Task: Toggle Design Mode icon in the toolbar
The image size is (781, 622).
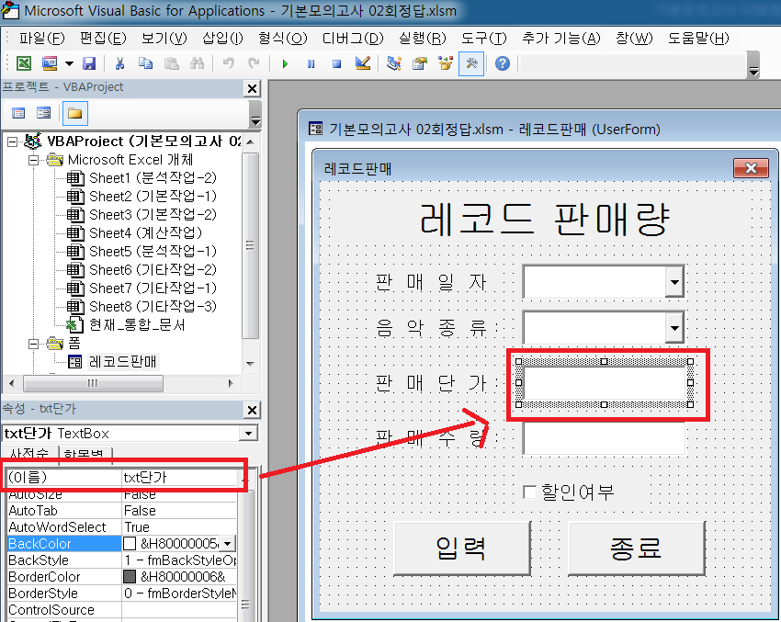Action: point(362,63)
